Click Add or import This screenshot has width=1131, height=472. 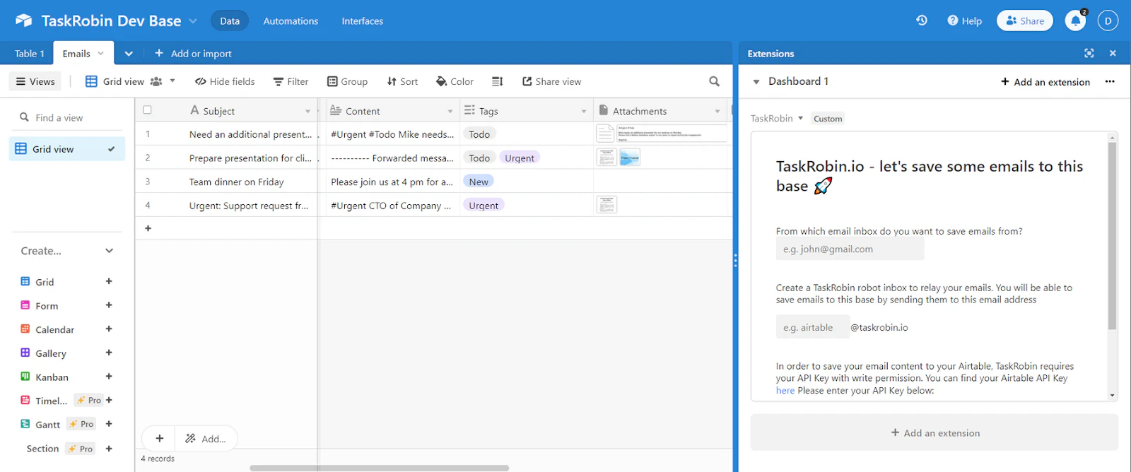coord(193,53)
